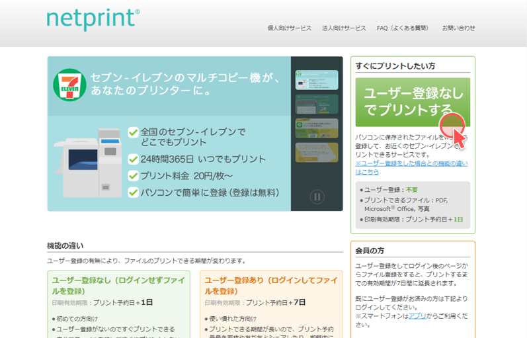This screenshot has height=338, width=527.
Task: Follow the アプリ link
Action: (417, 316)
